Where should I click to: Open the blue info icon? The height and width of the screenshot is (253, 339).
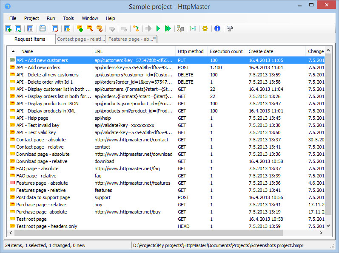tap(217, 28)
